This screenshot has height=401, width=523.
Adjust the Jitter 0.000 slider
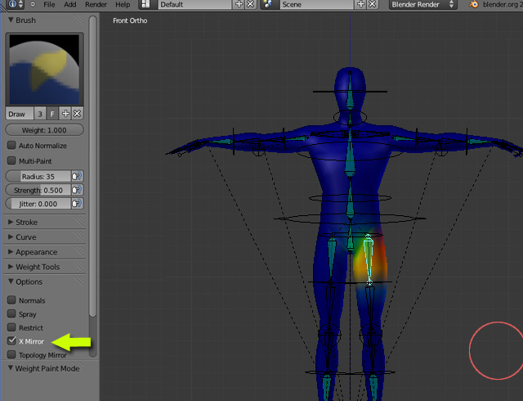(x=38, y=204)
